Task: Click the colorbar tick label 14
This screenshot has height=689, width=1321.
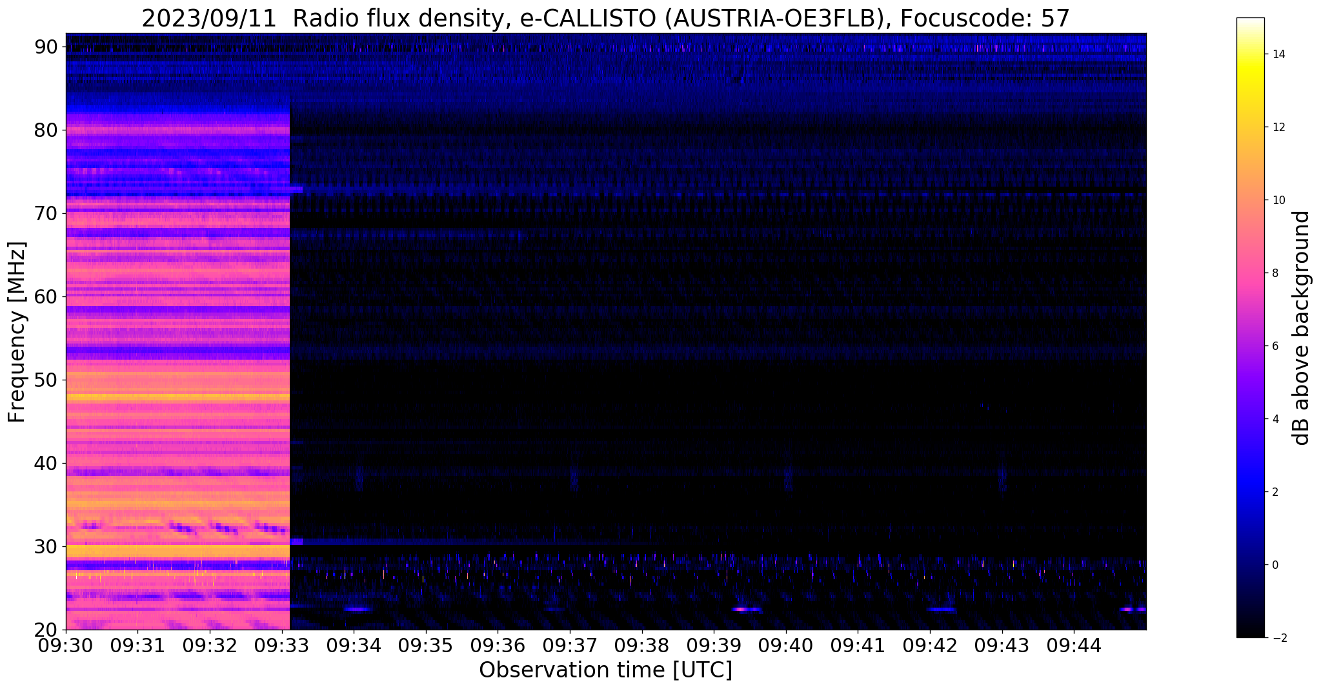Action: [1278, 54]
